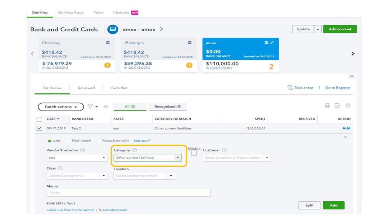Click the plain All filter label
This screenshot has height=218, width=388.
pos(106,107)
